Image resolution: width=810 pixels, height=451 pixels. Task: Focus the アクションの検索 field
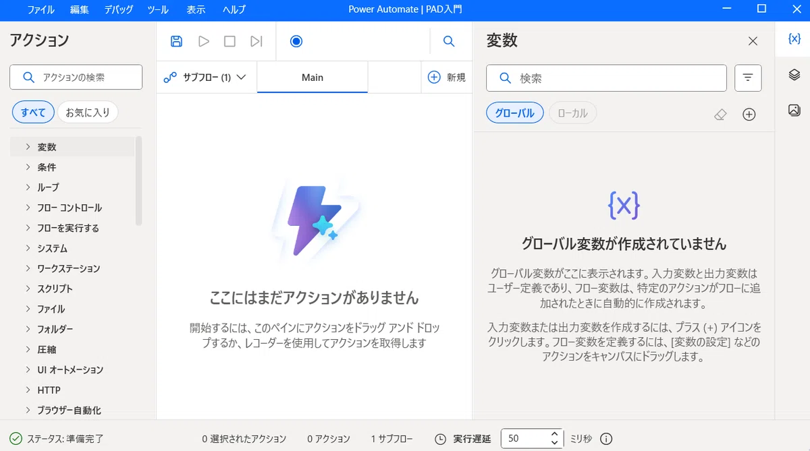[76, 78]
